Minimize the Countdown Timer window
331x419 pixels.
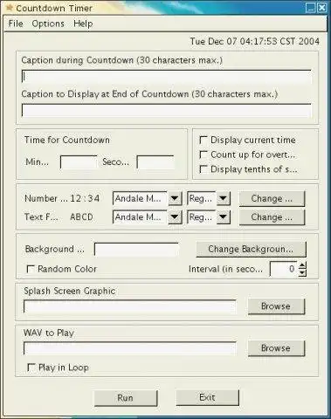pos(311,8)
